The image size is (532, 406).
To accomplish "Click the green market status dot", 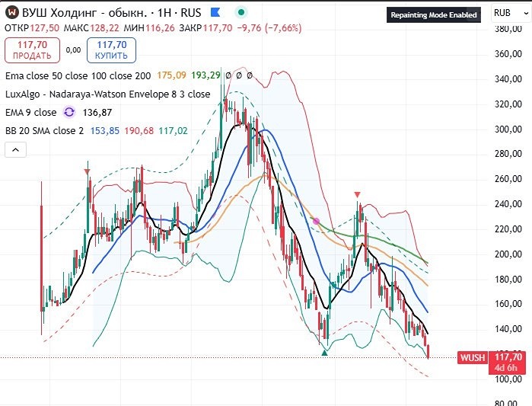I will [x=241, y=12].
